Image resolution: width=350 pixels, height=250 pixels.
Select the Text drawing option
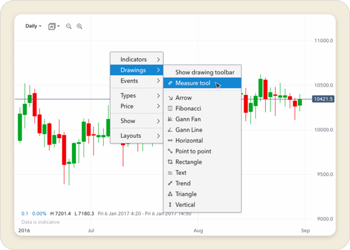[202, 173]
